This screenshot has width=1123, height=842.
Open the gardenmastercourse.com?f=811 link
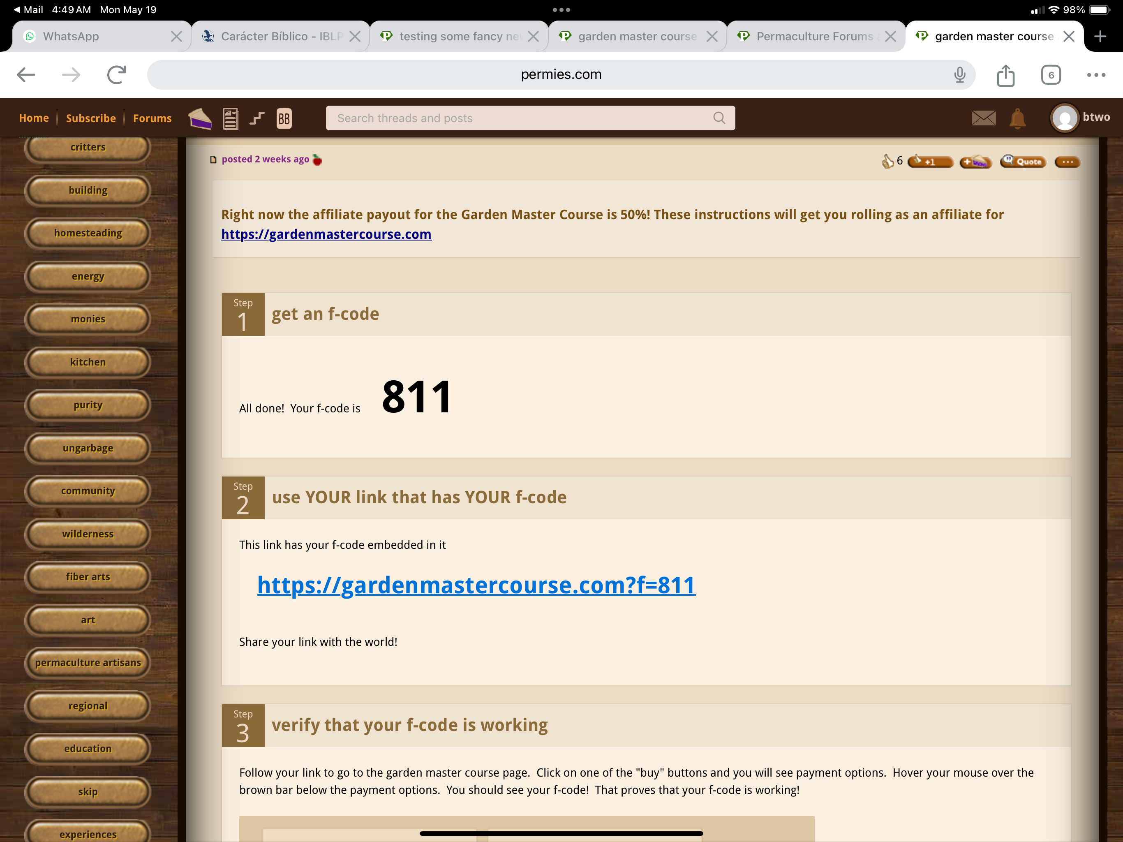pos(476,585)
